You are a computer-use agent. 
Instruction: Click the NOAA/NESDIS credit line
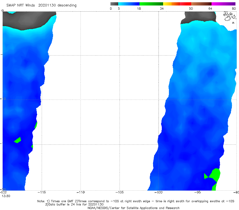click(133, 208)
